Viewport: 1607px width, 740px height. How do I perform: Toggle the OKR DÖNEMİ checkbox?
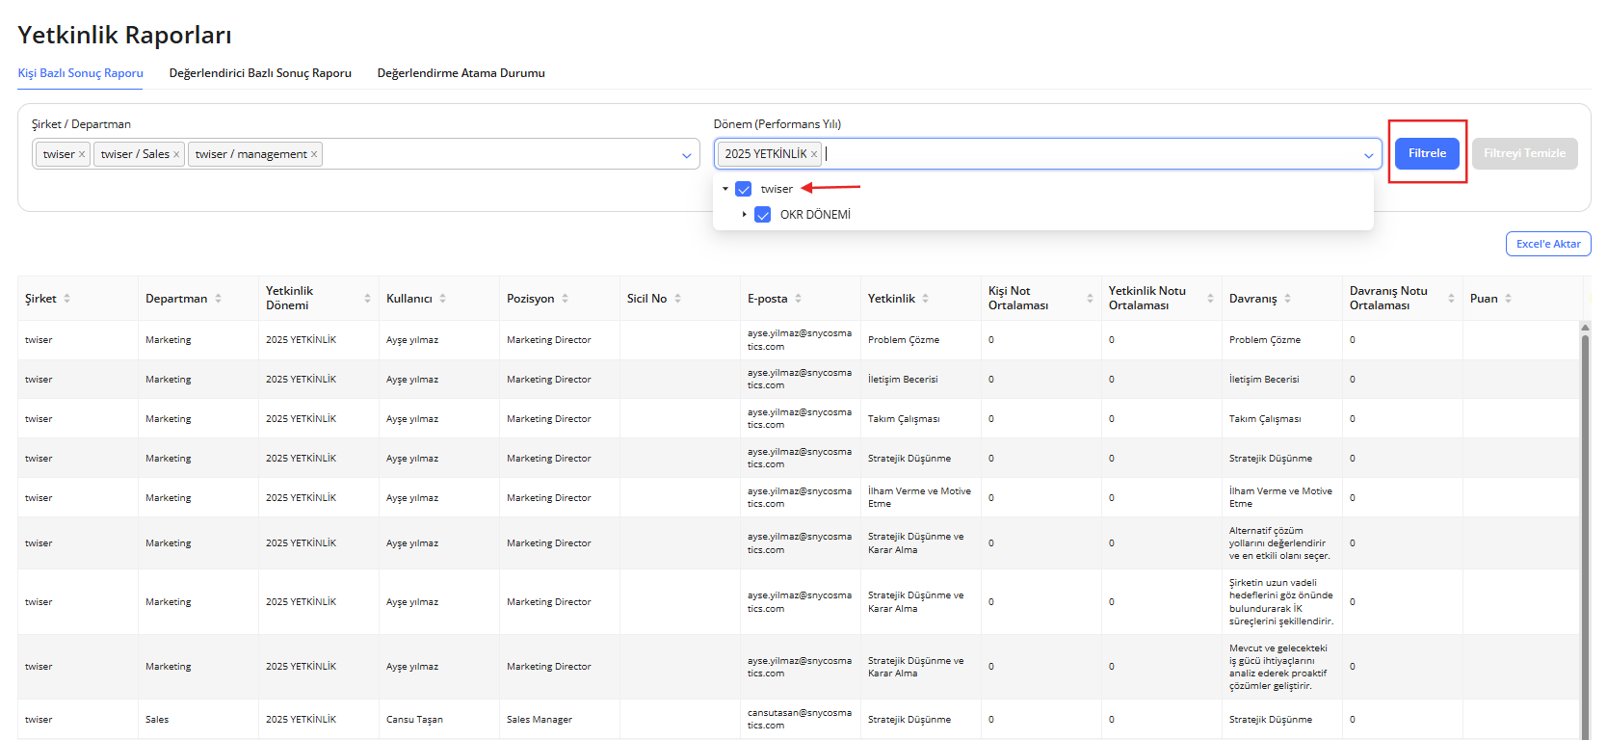763,215
